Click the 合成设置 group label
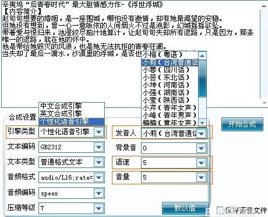 click(23, 117)
